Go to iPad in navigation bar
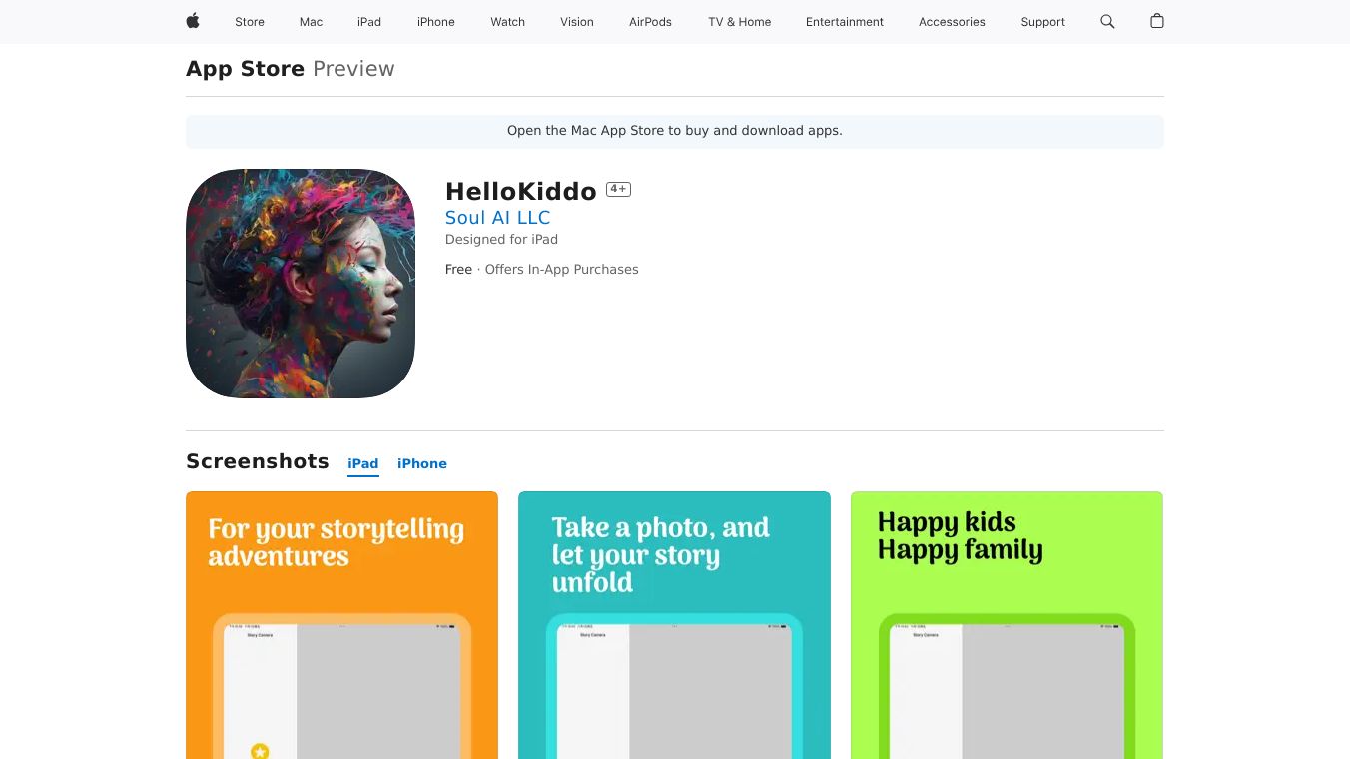1350x759 pixels. (x=369, y=22)
